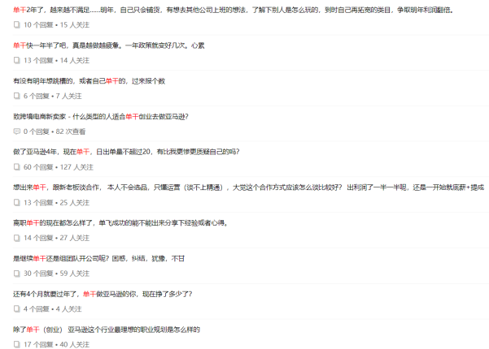Click the comment icon beside "4 个回复"
The width and height of the screenshot is (489, 349).
[17, 309]
